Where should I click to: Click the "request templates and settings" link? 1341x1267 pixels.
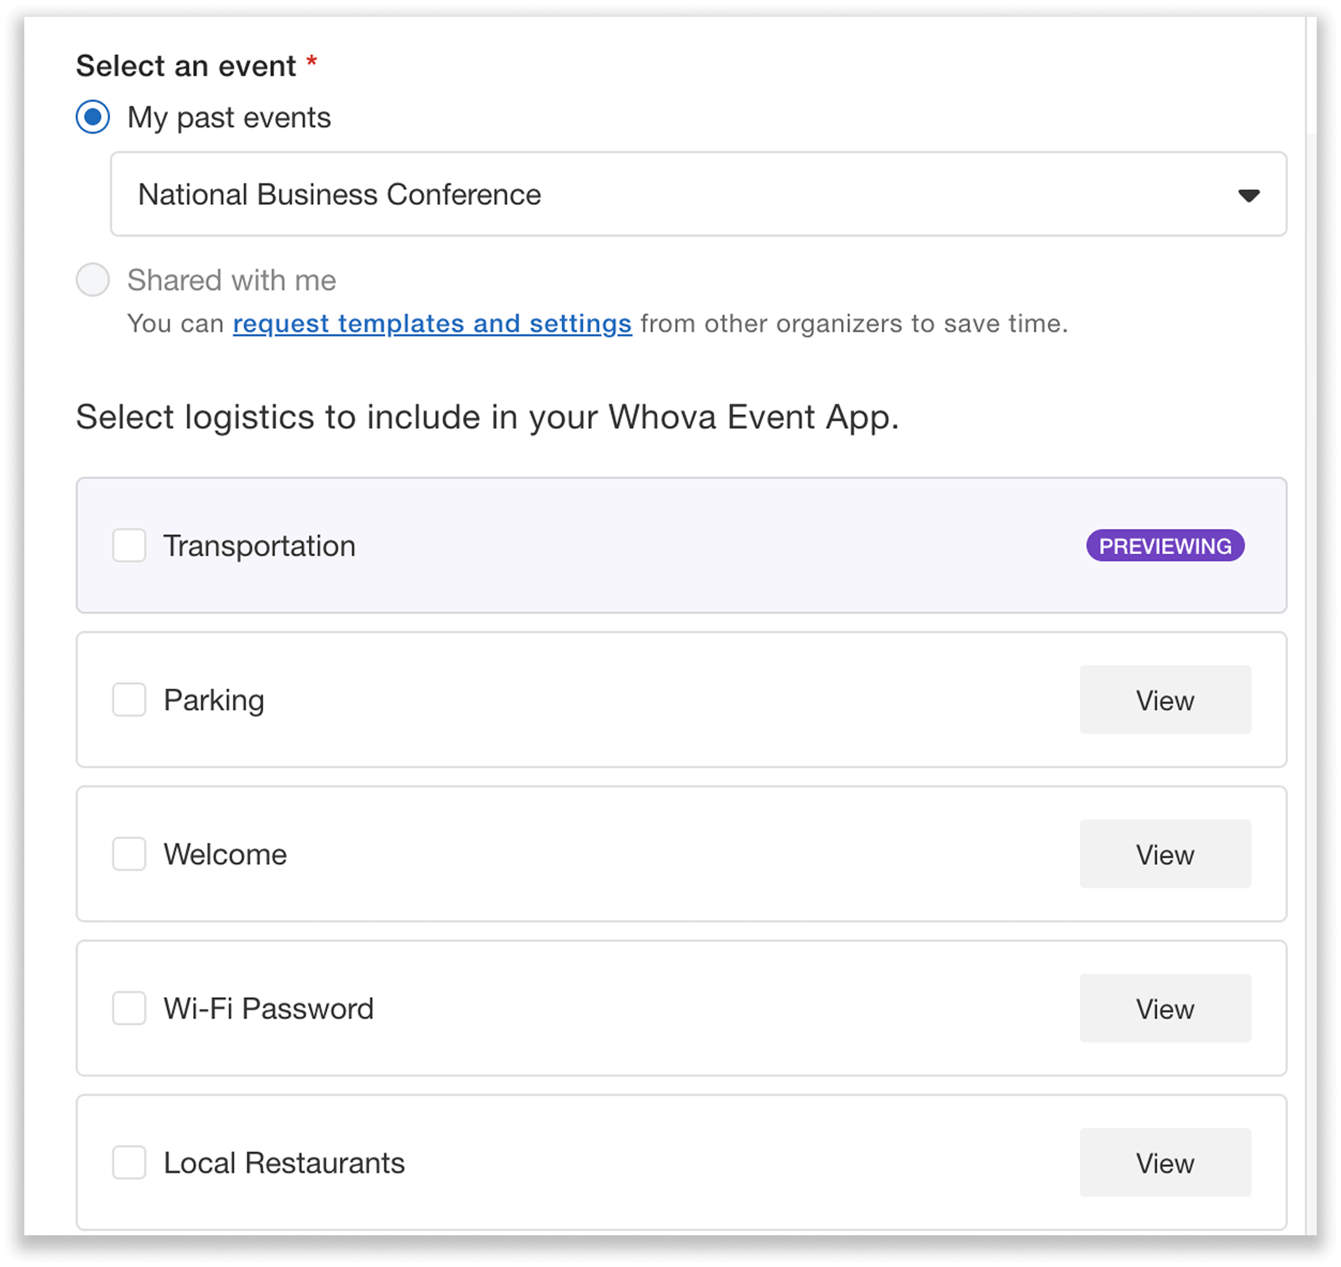point(431,323)
